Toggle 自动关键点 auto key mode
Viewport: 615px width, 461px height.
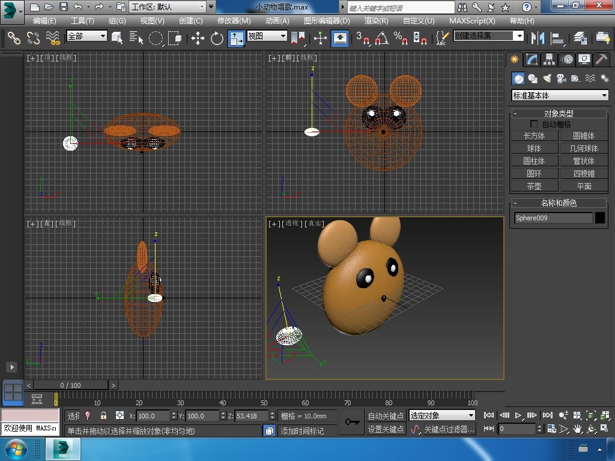pos(386,415)
